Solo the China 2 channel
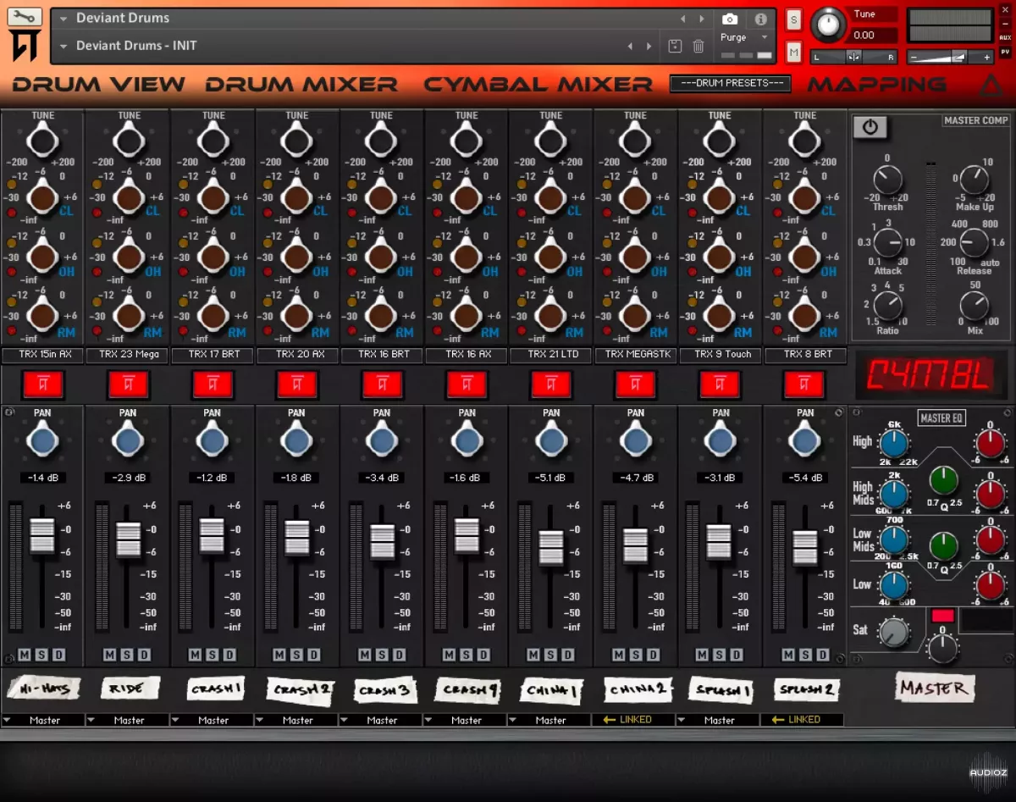This screenshot has height=802, width=1016. (x=635, y=655)
